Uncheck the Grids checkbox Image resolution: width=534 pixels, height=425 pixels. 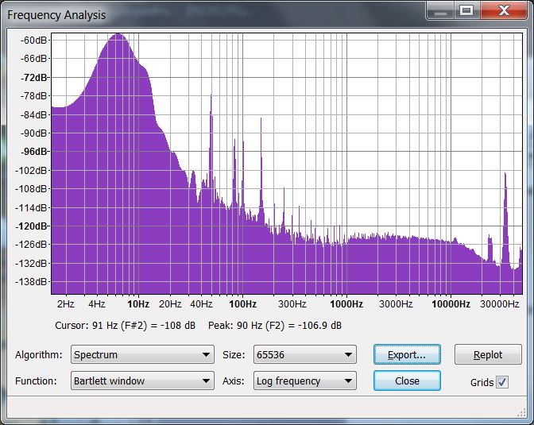click(x=502, y=382)
